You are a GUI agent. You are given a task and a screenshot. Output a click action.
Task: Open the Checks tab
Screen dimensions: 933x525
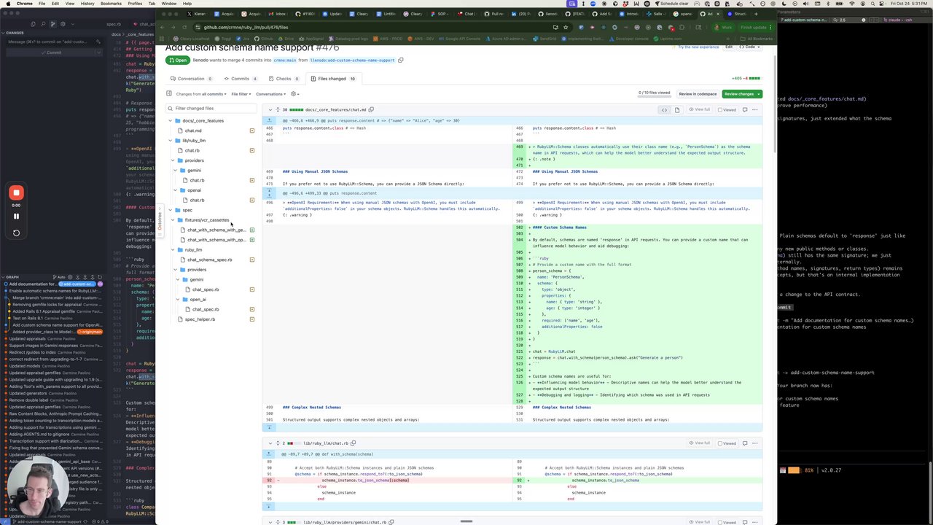283,79
